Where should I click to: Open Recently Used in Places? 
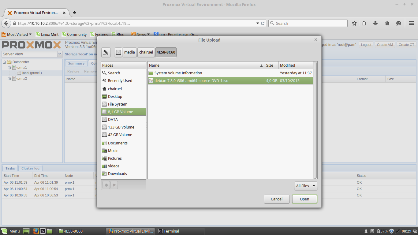(x=124, y=80)
